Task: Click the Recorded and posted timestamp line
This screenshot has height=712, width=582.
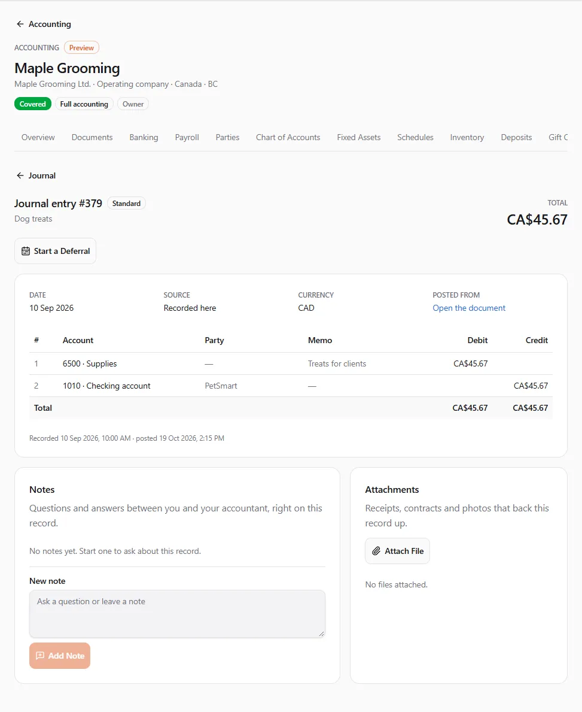Action: click(127, 438)
